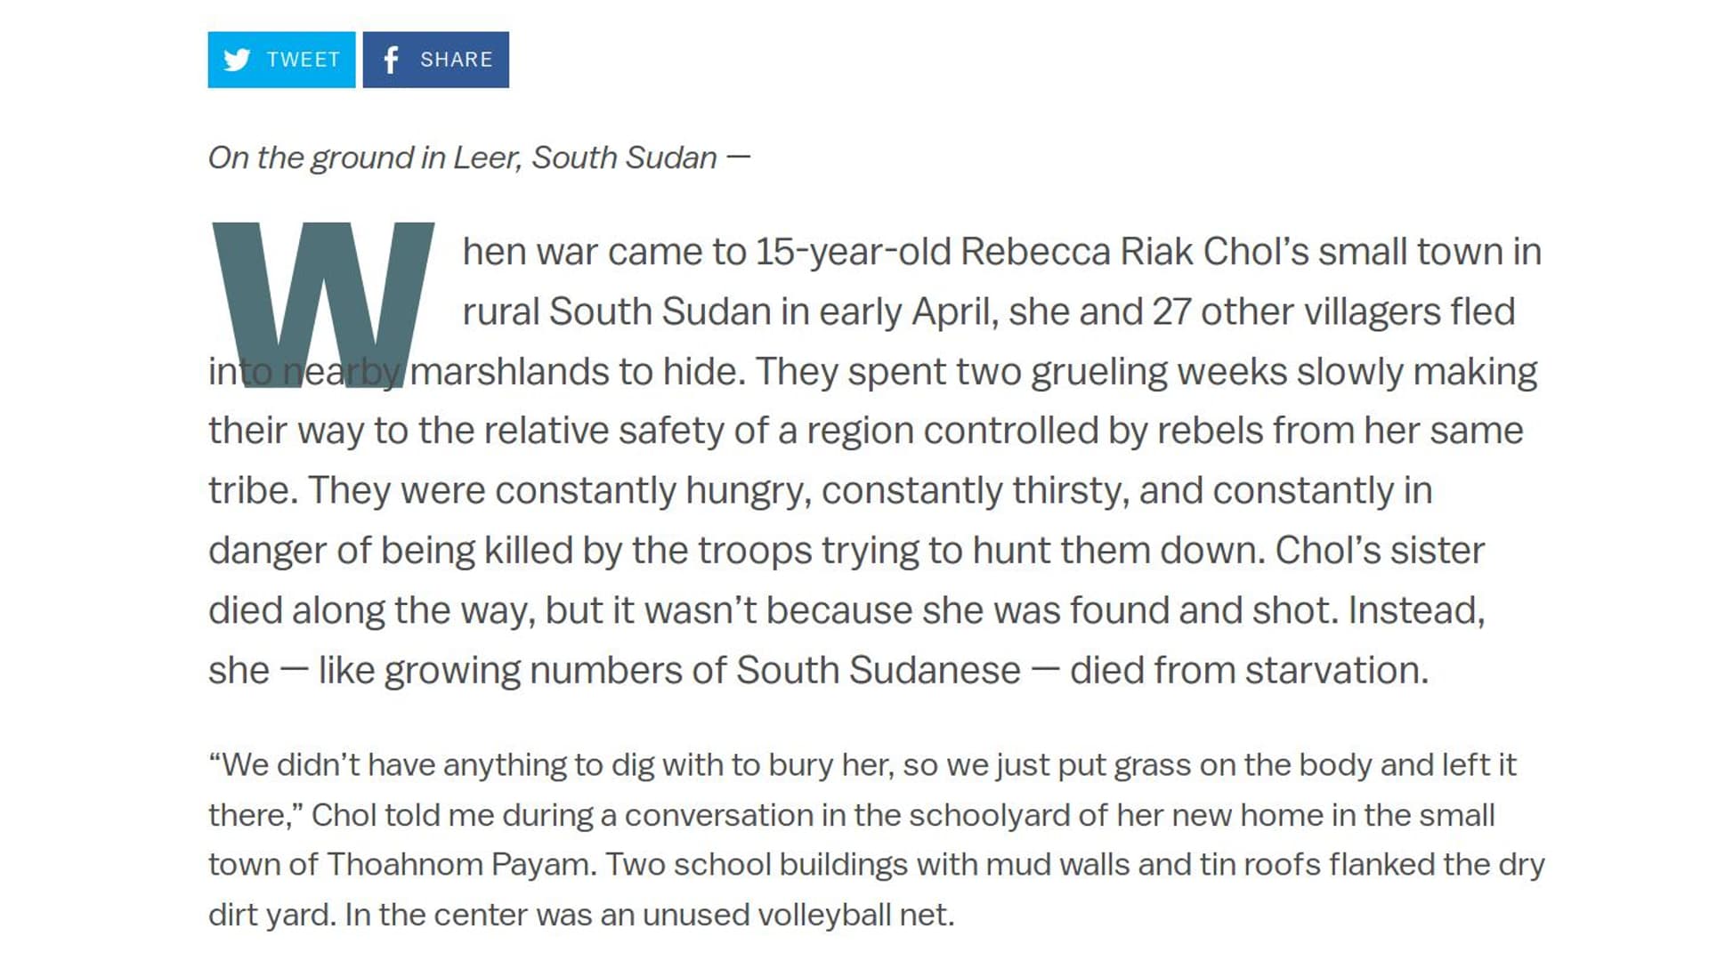Click the town name 'Thoahnom Payam'
Image resolution: width=1709 pixels, height=961 pixels.
tap(461, 865)
